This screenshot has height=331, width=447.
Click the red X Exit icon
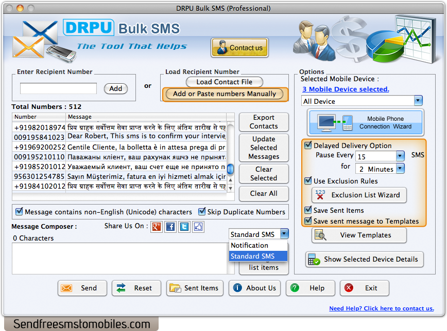pyautogui.click(x=349, y=288)
